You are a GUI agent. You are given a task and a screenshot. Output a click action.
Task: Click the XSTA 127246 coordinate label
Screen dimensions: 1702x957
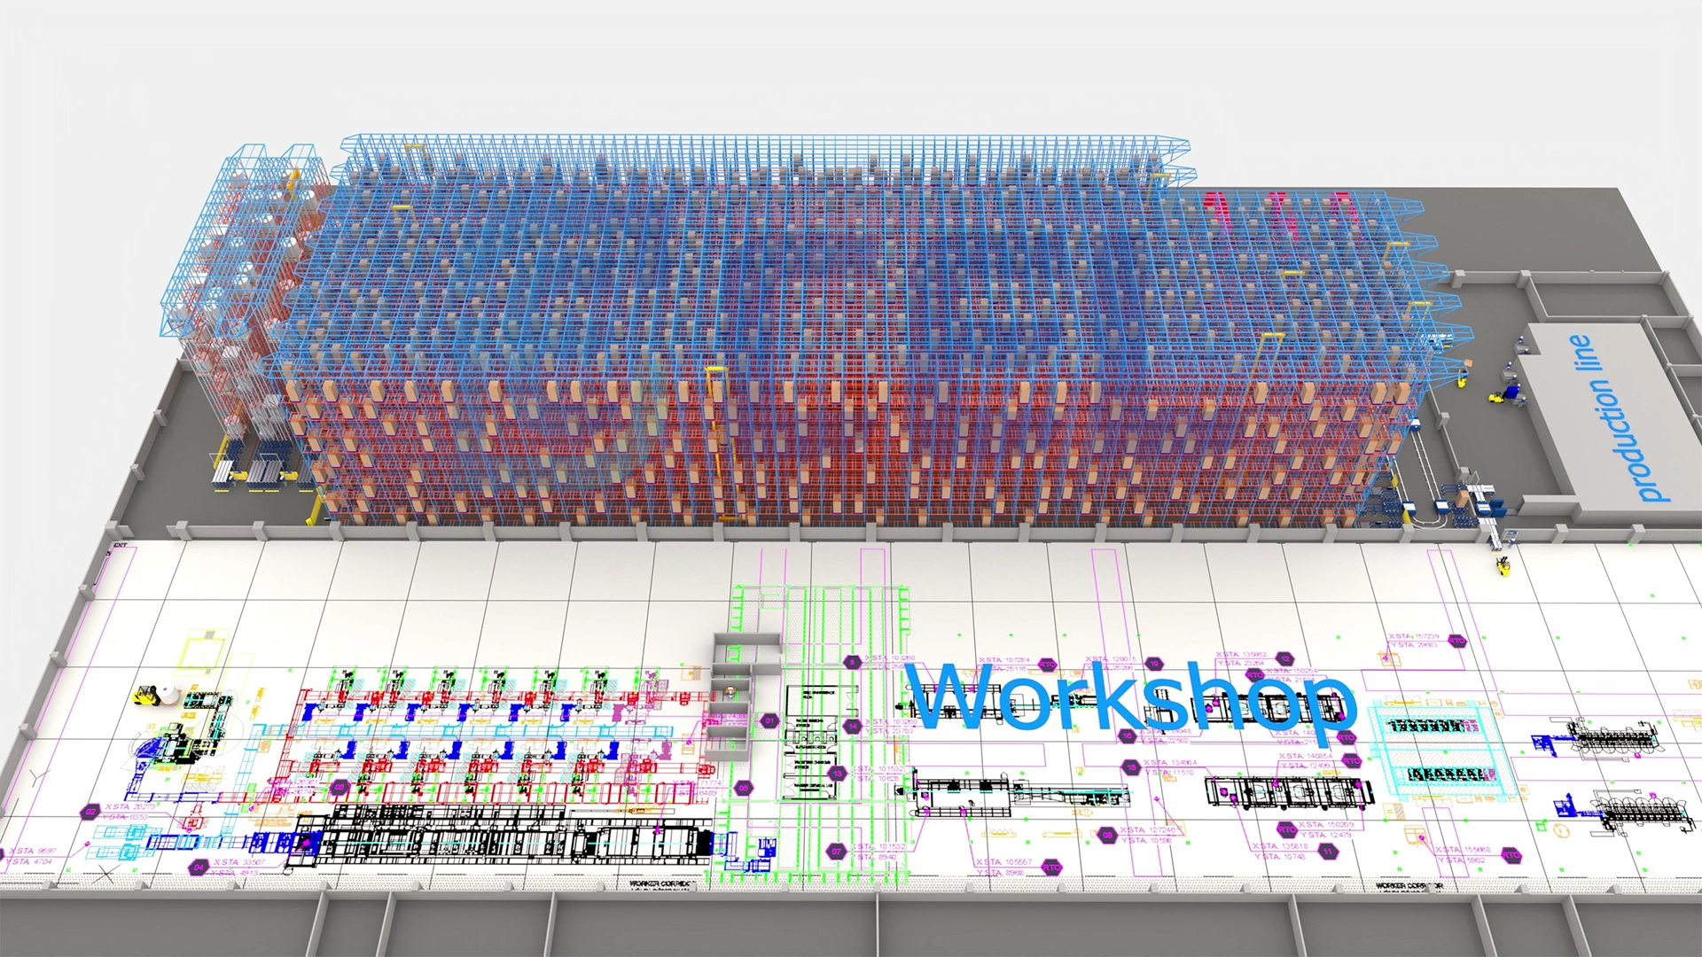(1148, 830)
